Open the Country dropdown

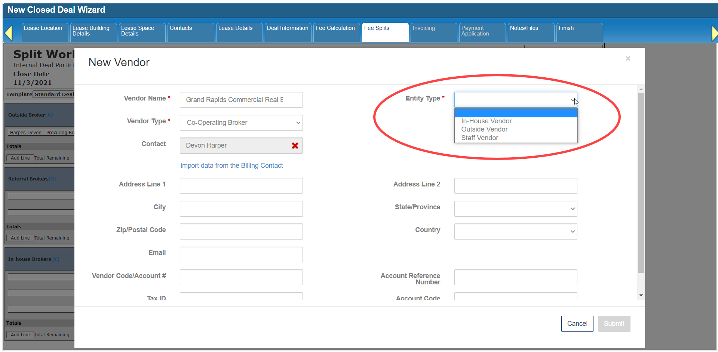[515, 232]
